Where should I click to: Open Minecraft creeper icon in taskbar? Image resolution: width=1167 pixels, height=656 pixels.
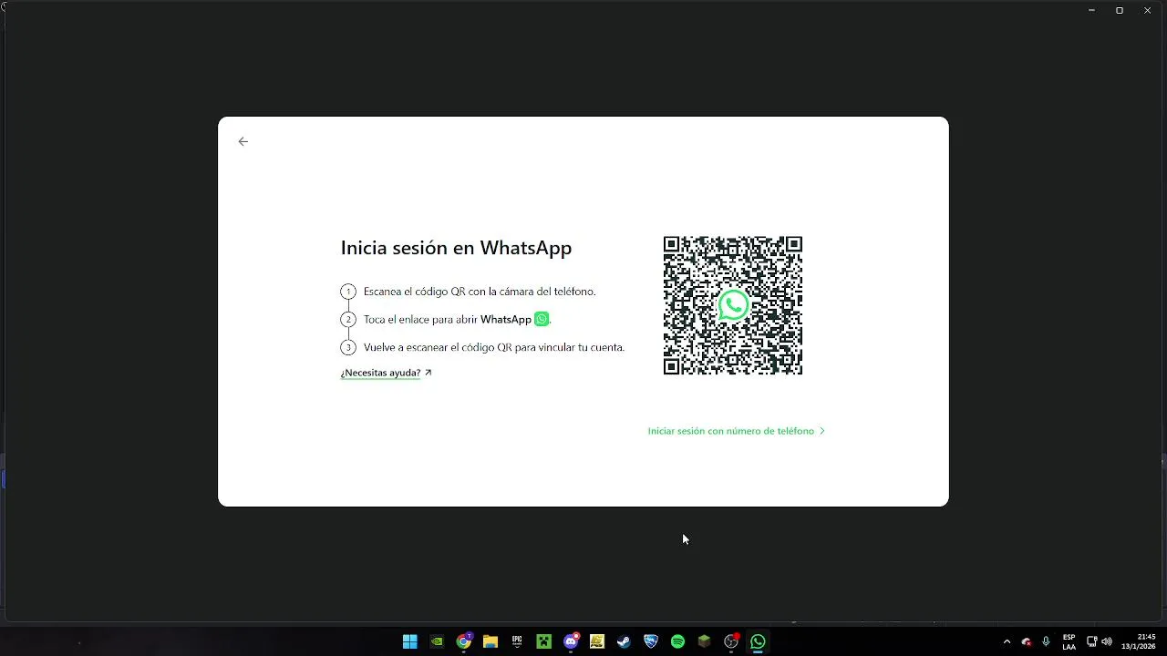click(544, 641)
